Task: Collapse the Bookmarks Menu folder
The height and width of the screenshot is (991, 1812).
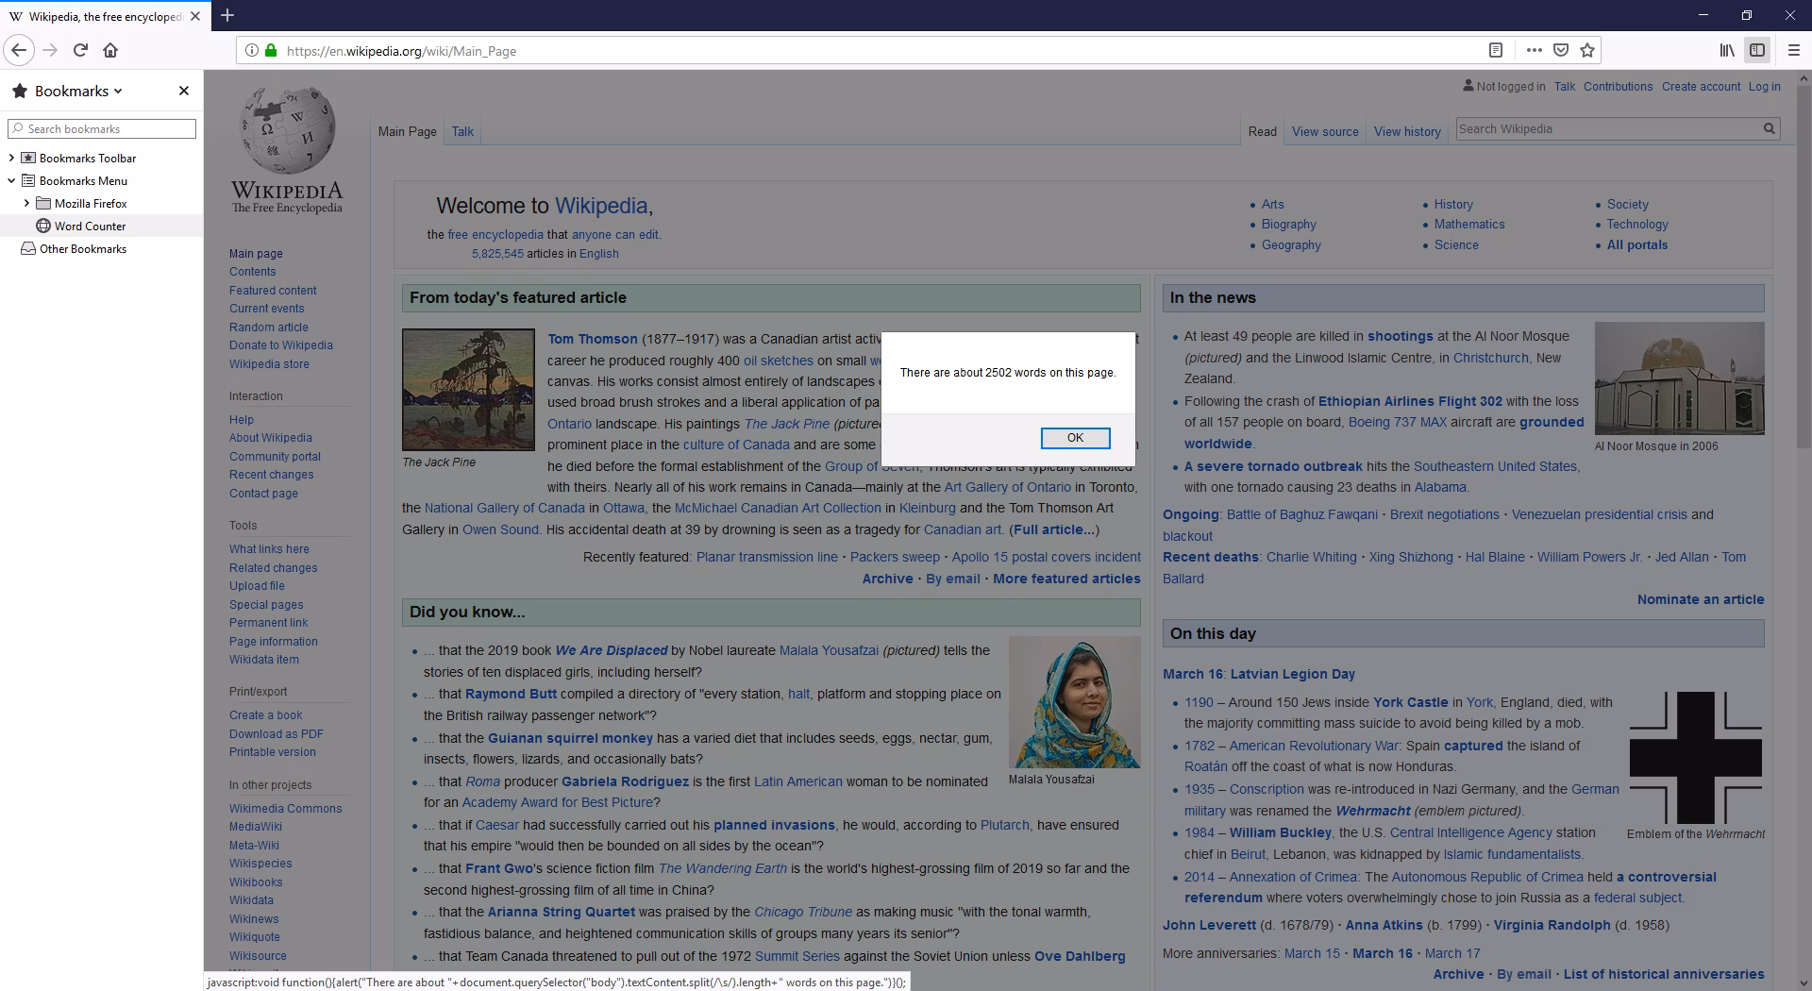Action: tap(11, 181)
